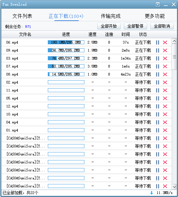
Task: Switch to the 文件列表 tab
Action: tap(22, 16)
